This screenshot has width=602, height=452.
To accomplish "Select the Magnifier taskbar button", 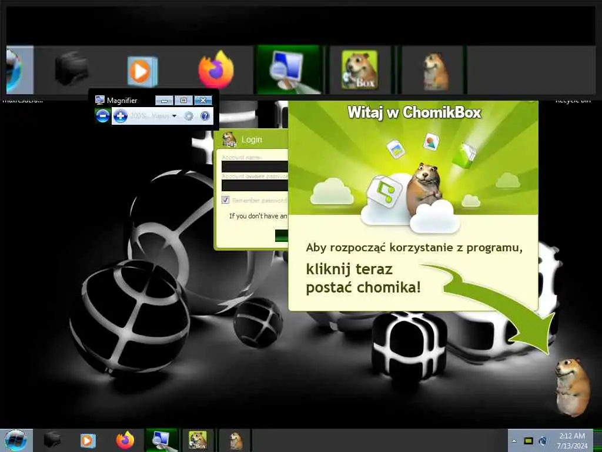I will (x=162, y=440).
